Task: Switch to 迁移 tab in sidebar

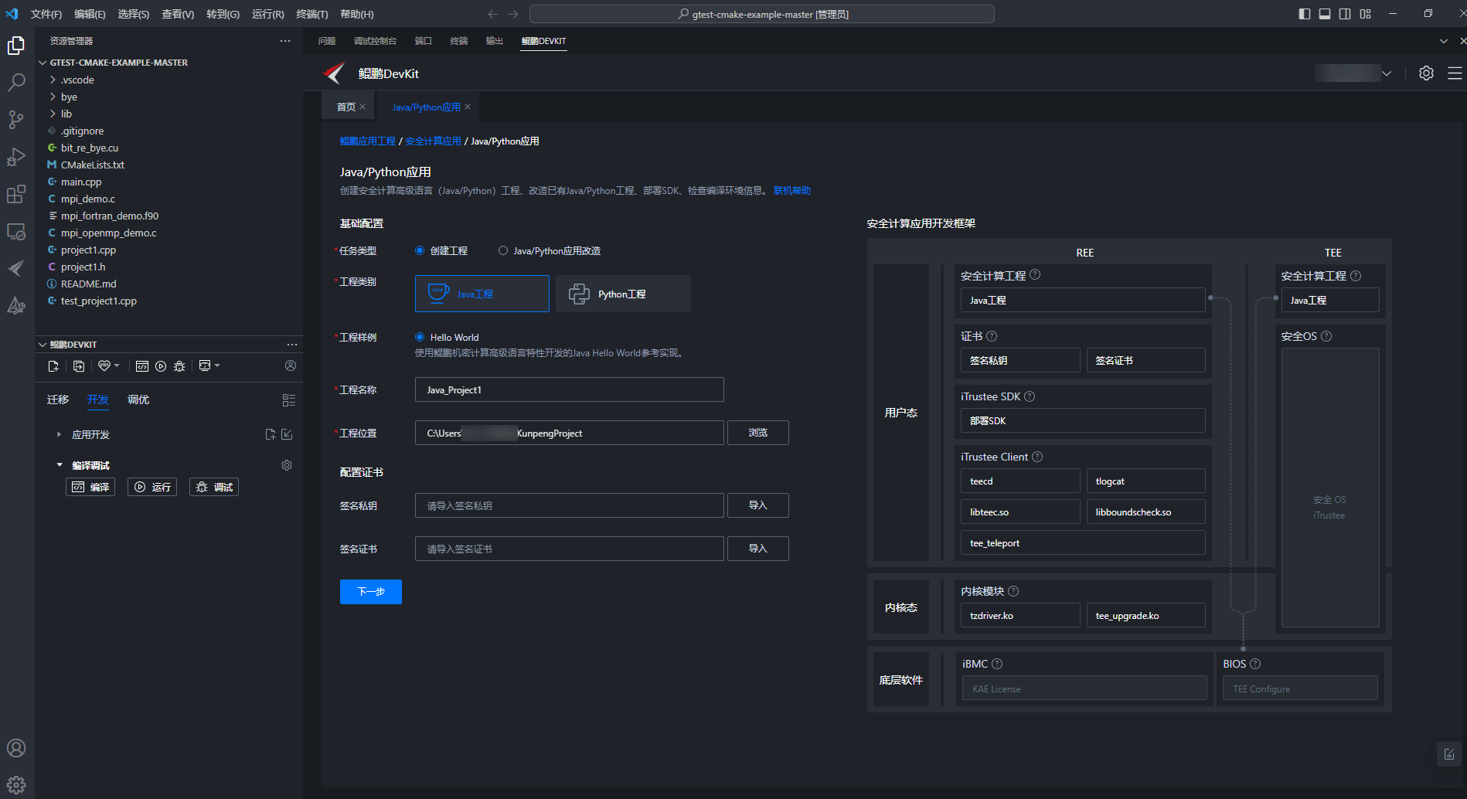Action: (58, 399)
